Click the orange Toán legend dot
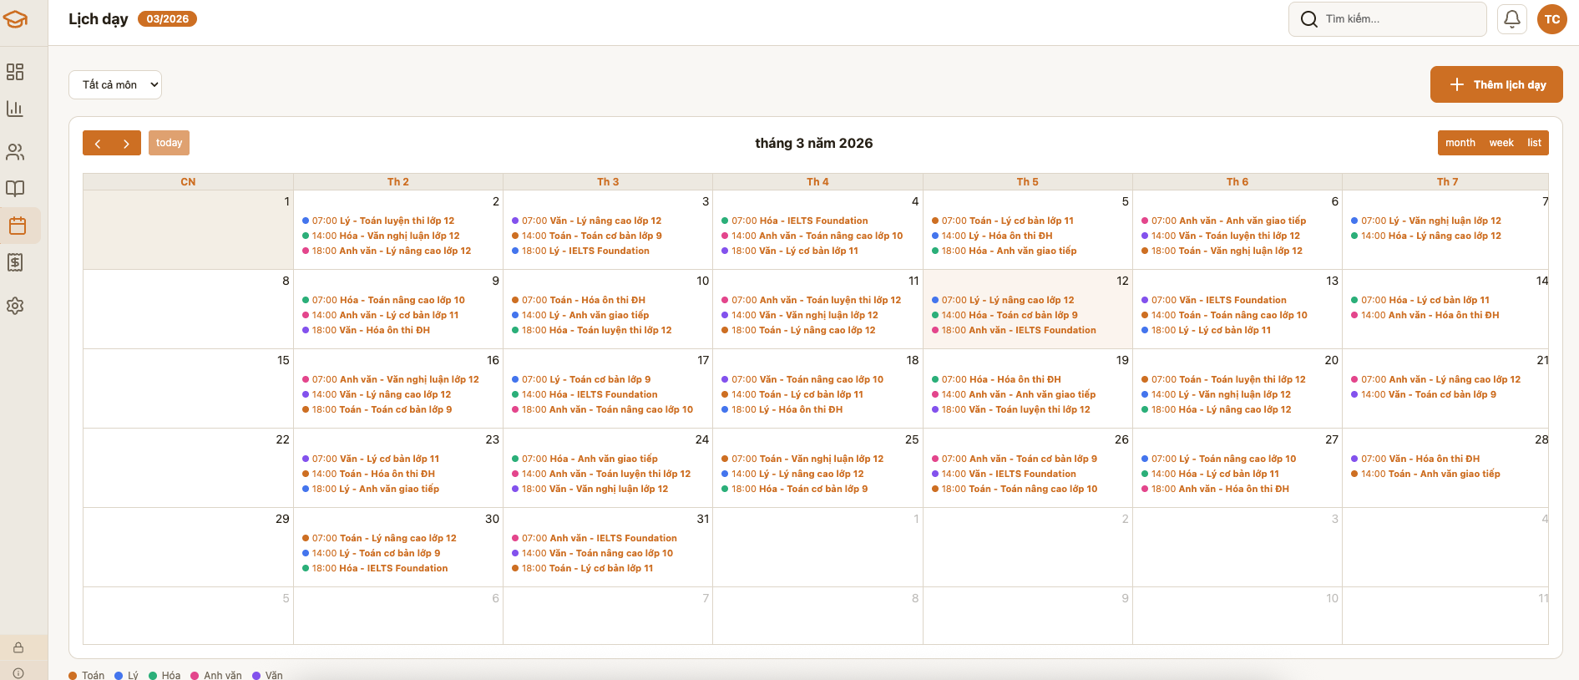Image resolution: width=1579 pixels, height=680 pixels. tap(73, 675)
